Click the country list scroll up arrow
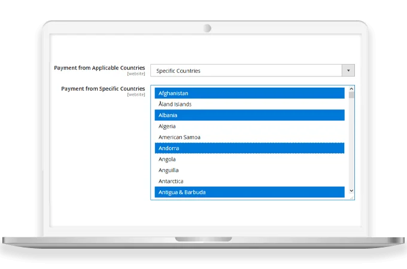 click(351, 88)
